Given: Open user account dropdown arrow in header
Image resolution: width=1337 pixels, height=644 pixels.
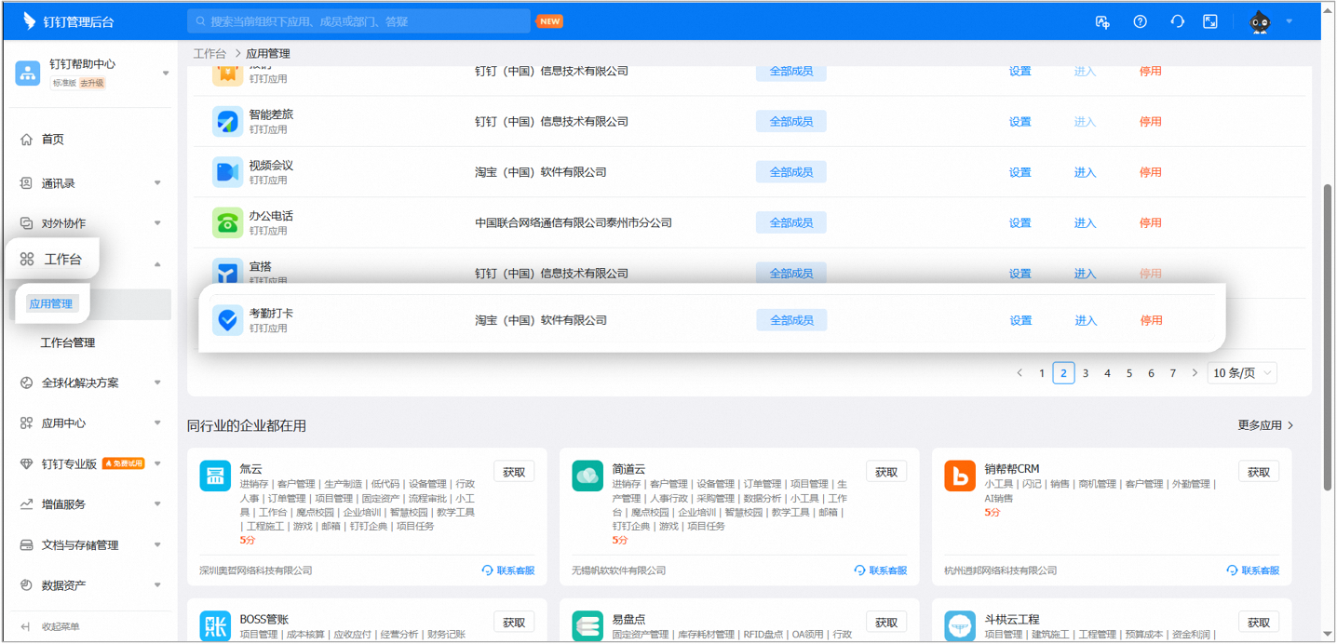Looking at the screenshot, I should 1290,21.
